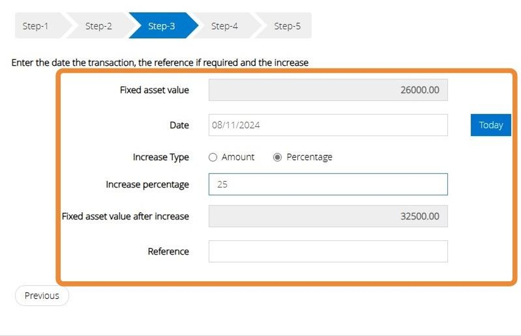This screenshot has width=521, height=336.
Task: Click the 'Increase percentage' label text
Action: (x=147, y=185)
